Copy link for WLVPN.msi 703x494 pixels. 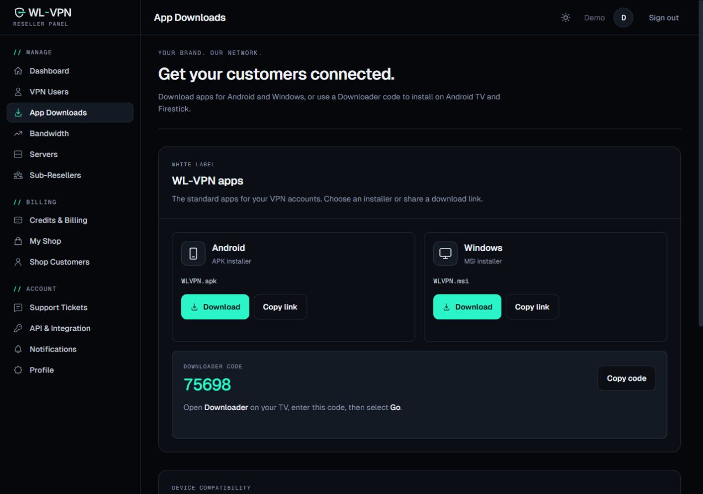point(532,307)
